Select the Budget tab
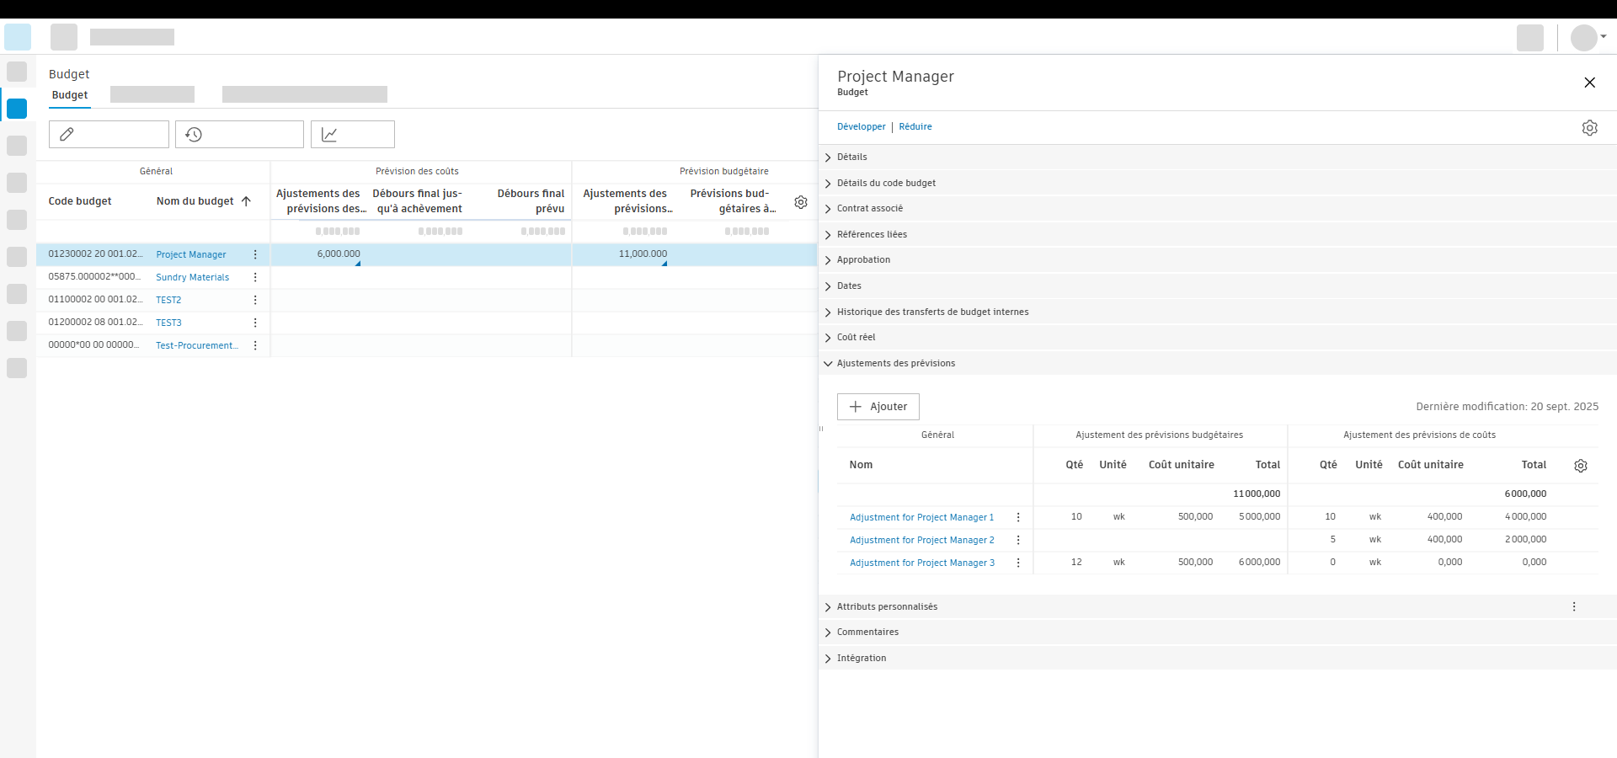The height and width of the screenshot is (758, 1617). coord(70,95)
